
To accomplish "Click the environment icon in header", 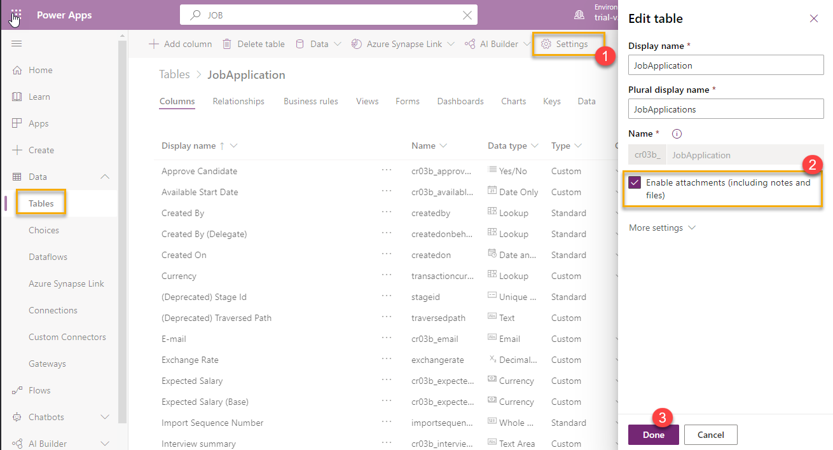I will point(579,15).
